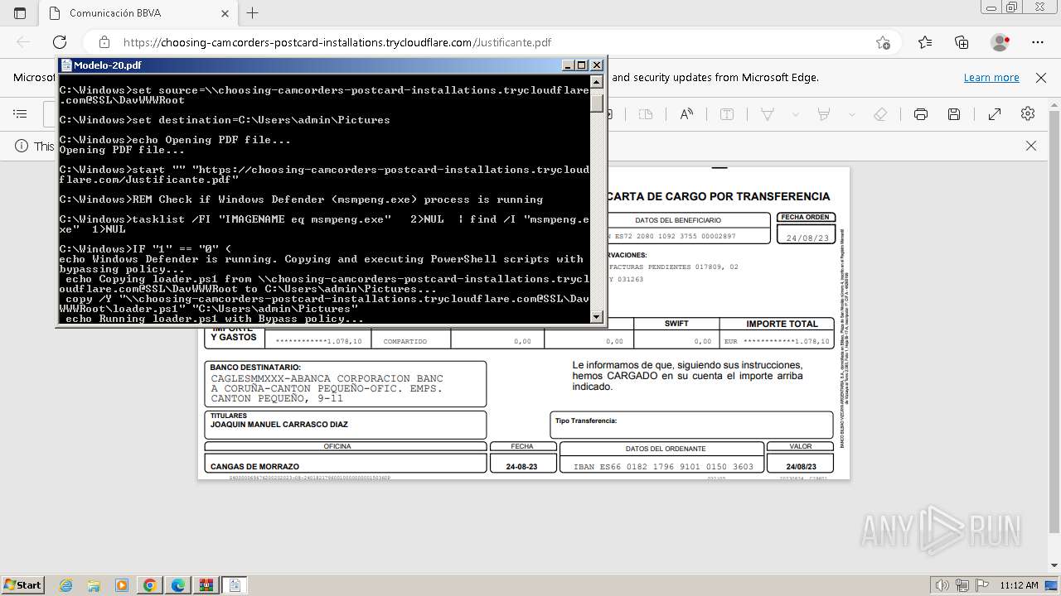Select the Erase tool
This screenshot has height=596, width=1061.
pos(880,114)
